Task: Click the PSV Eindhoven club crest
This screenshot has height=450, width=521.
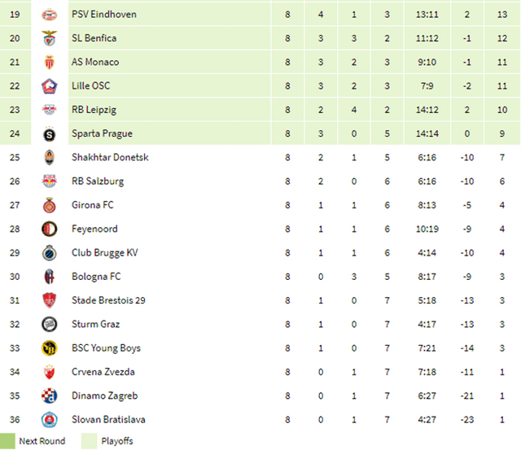Action: click(49, 15)
